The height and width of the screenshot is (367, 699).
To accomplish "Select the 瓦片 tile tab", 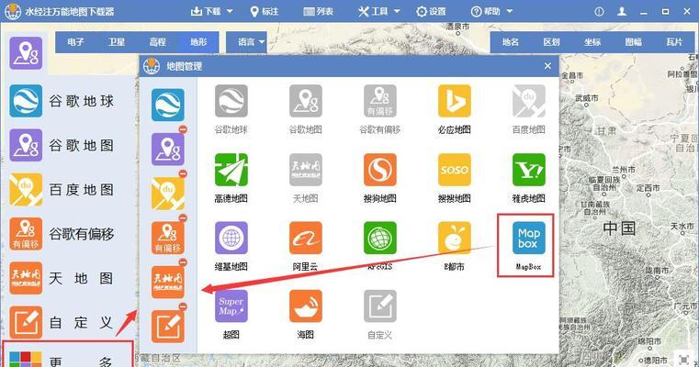I will [674, 42].
